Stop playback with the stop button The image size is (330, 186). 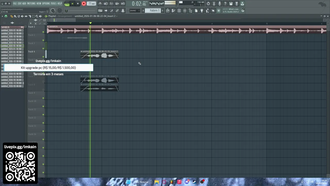pyautogui.click(x=78, y=4)
